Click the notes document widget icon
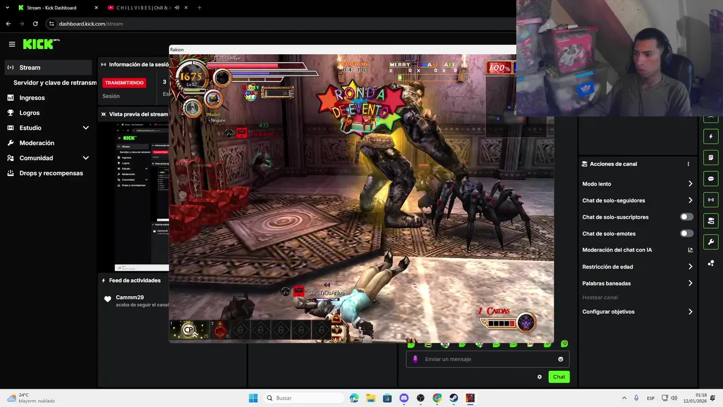 tap(711, 157)
